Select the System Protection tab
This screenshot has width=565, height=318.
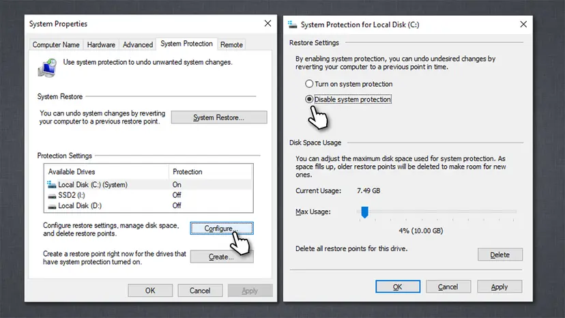187,44
